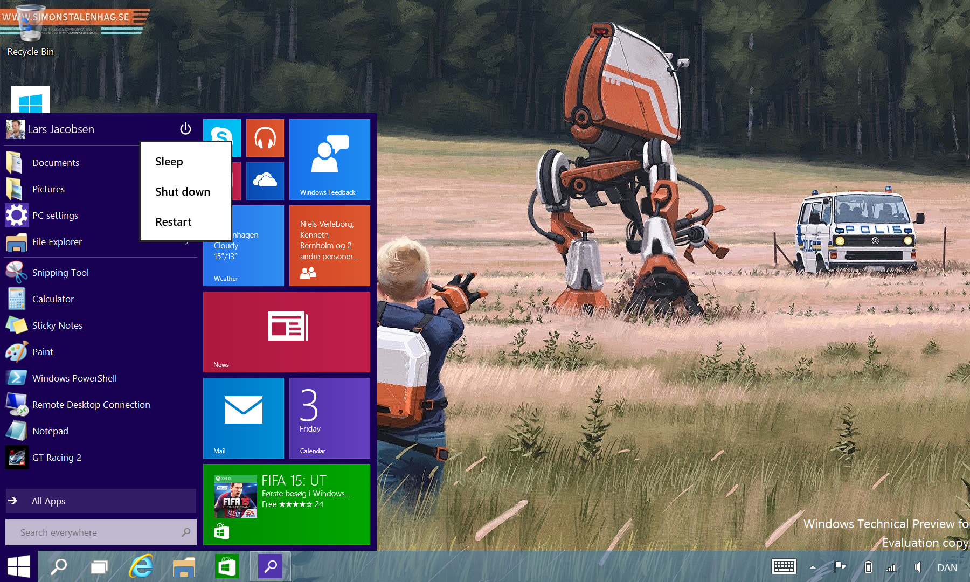Click the taskbar Task View icon
970x582 pixels.
click(x=99, y=566)
